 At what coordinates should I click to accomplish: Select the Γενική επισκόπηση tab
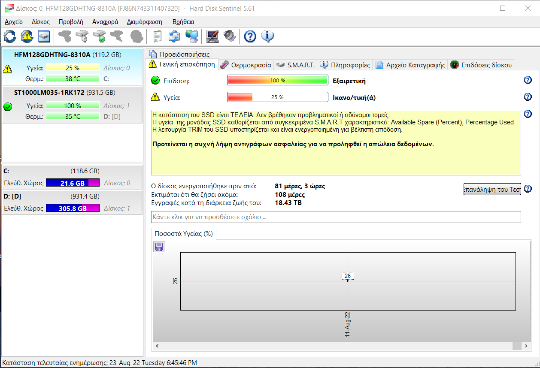tap(182, 64)
